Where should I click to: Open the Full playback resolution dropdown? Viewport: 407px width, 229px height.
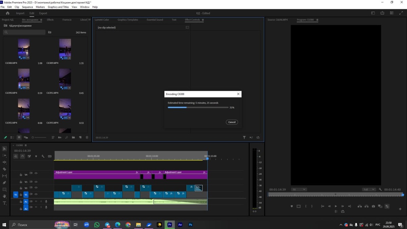point(370,189)
